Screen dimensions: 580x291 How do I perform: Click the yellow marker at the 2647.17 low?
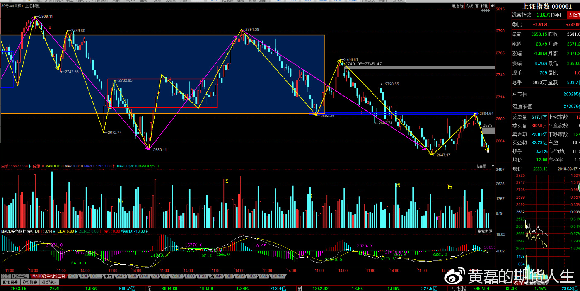[x=432, y=154]
